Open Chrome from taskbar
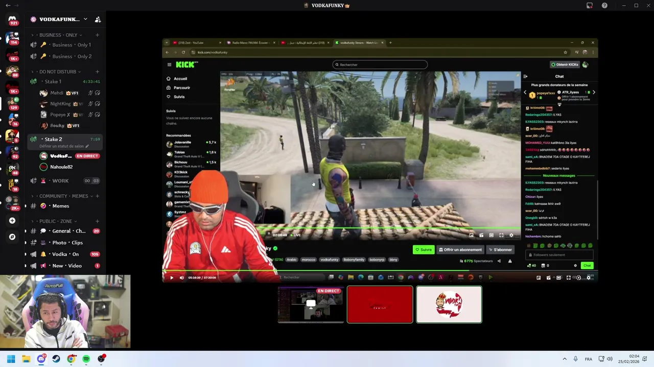654x367 pixels. [71, 359]
